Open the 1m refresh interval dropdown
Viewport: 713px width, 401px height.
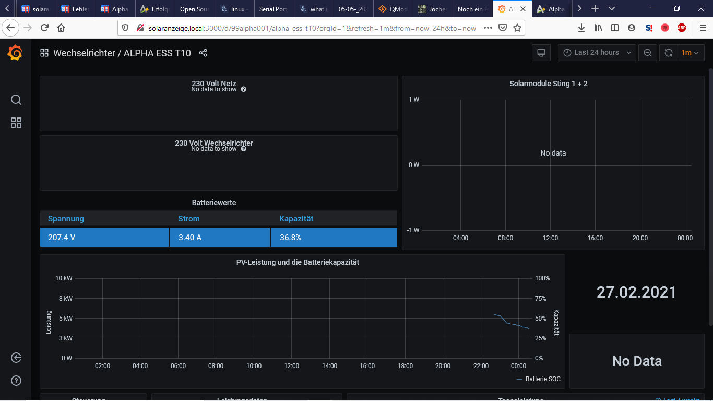click(690, 53)
